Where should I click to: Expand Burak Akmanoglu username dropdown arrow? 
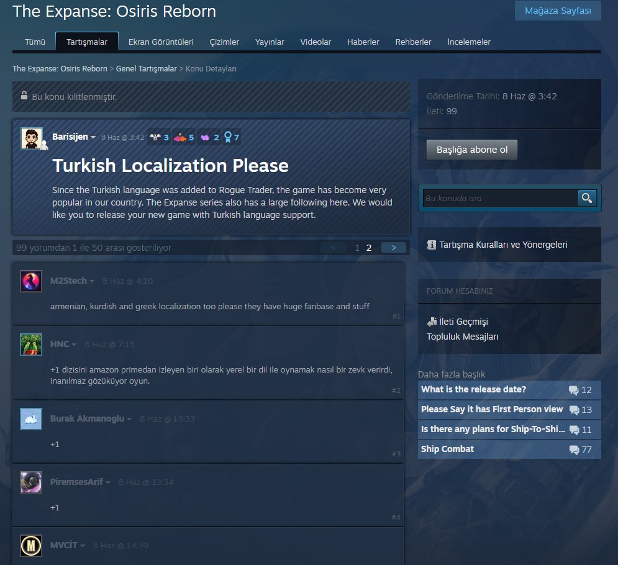129,419
